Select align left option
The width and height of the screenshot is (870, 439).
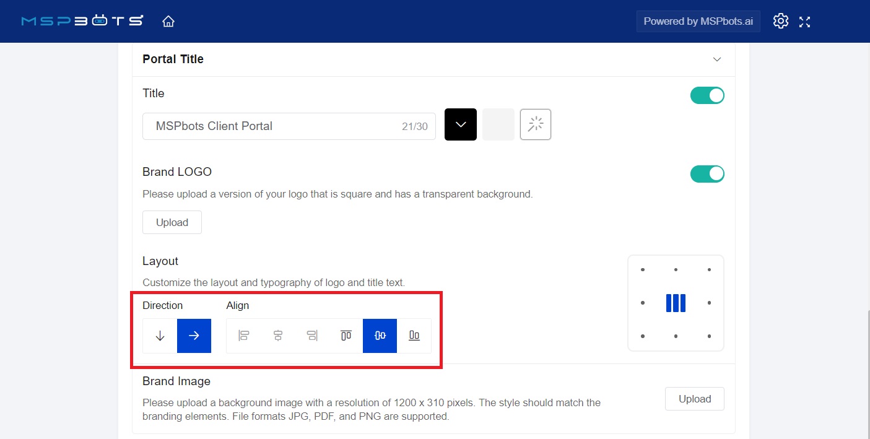[x=244, y=336]
